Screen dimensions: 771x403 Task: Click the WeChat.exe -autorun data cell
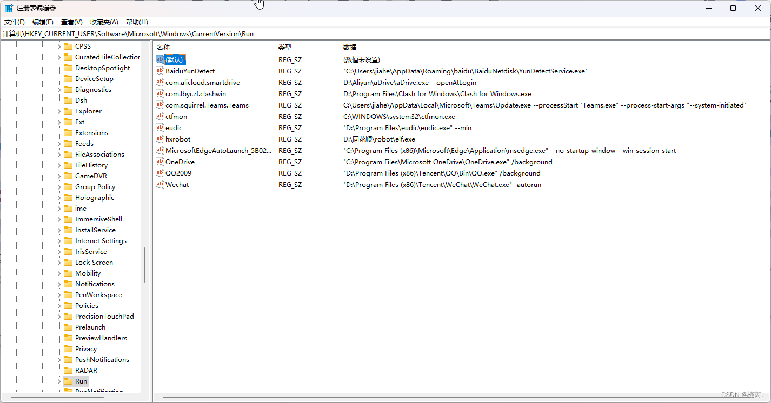click(442, 184)
